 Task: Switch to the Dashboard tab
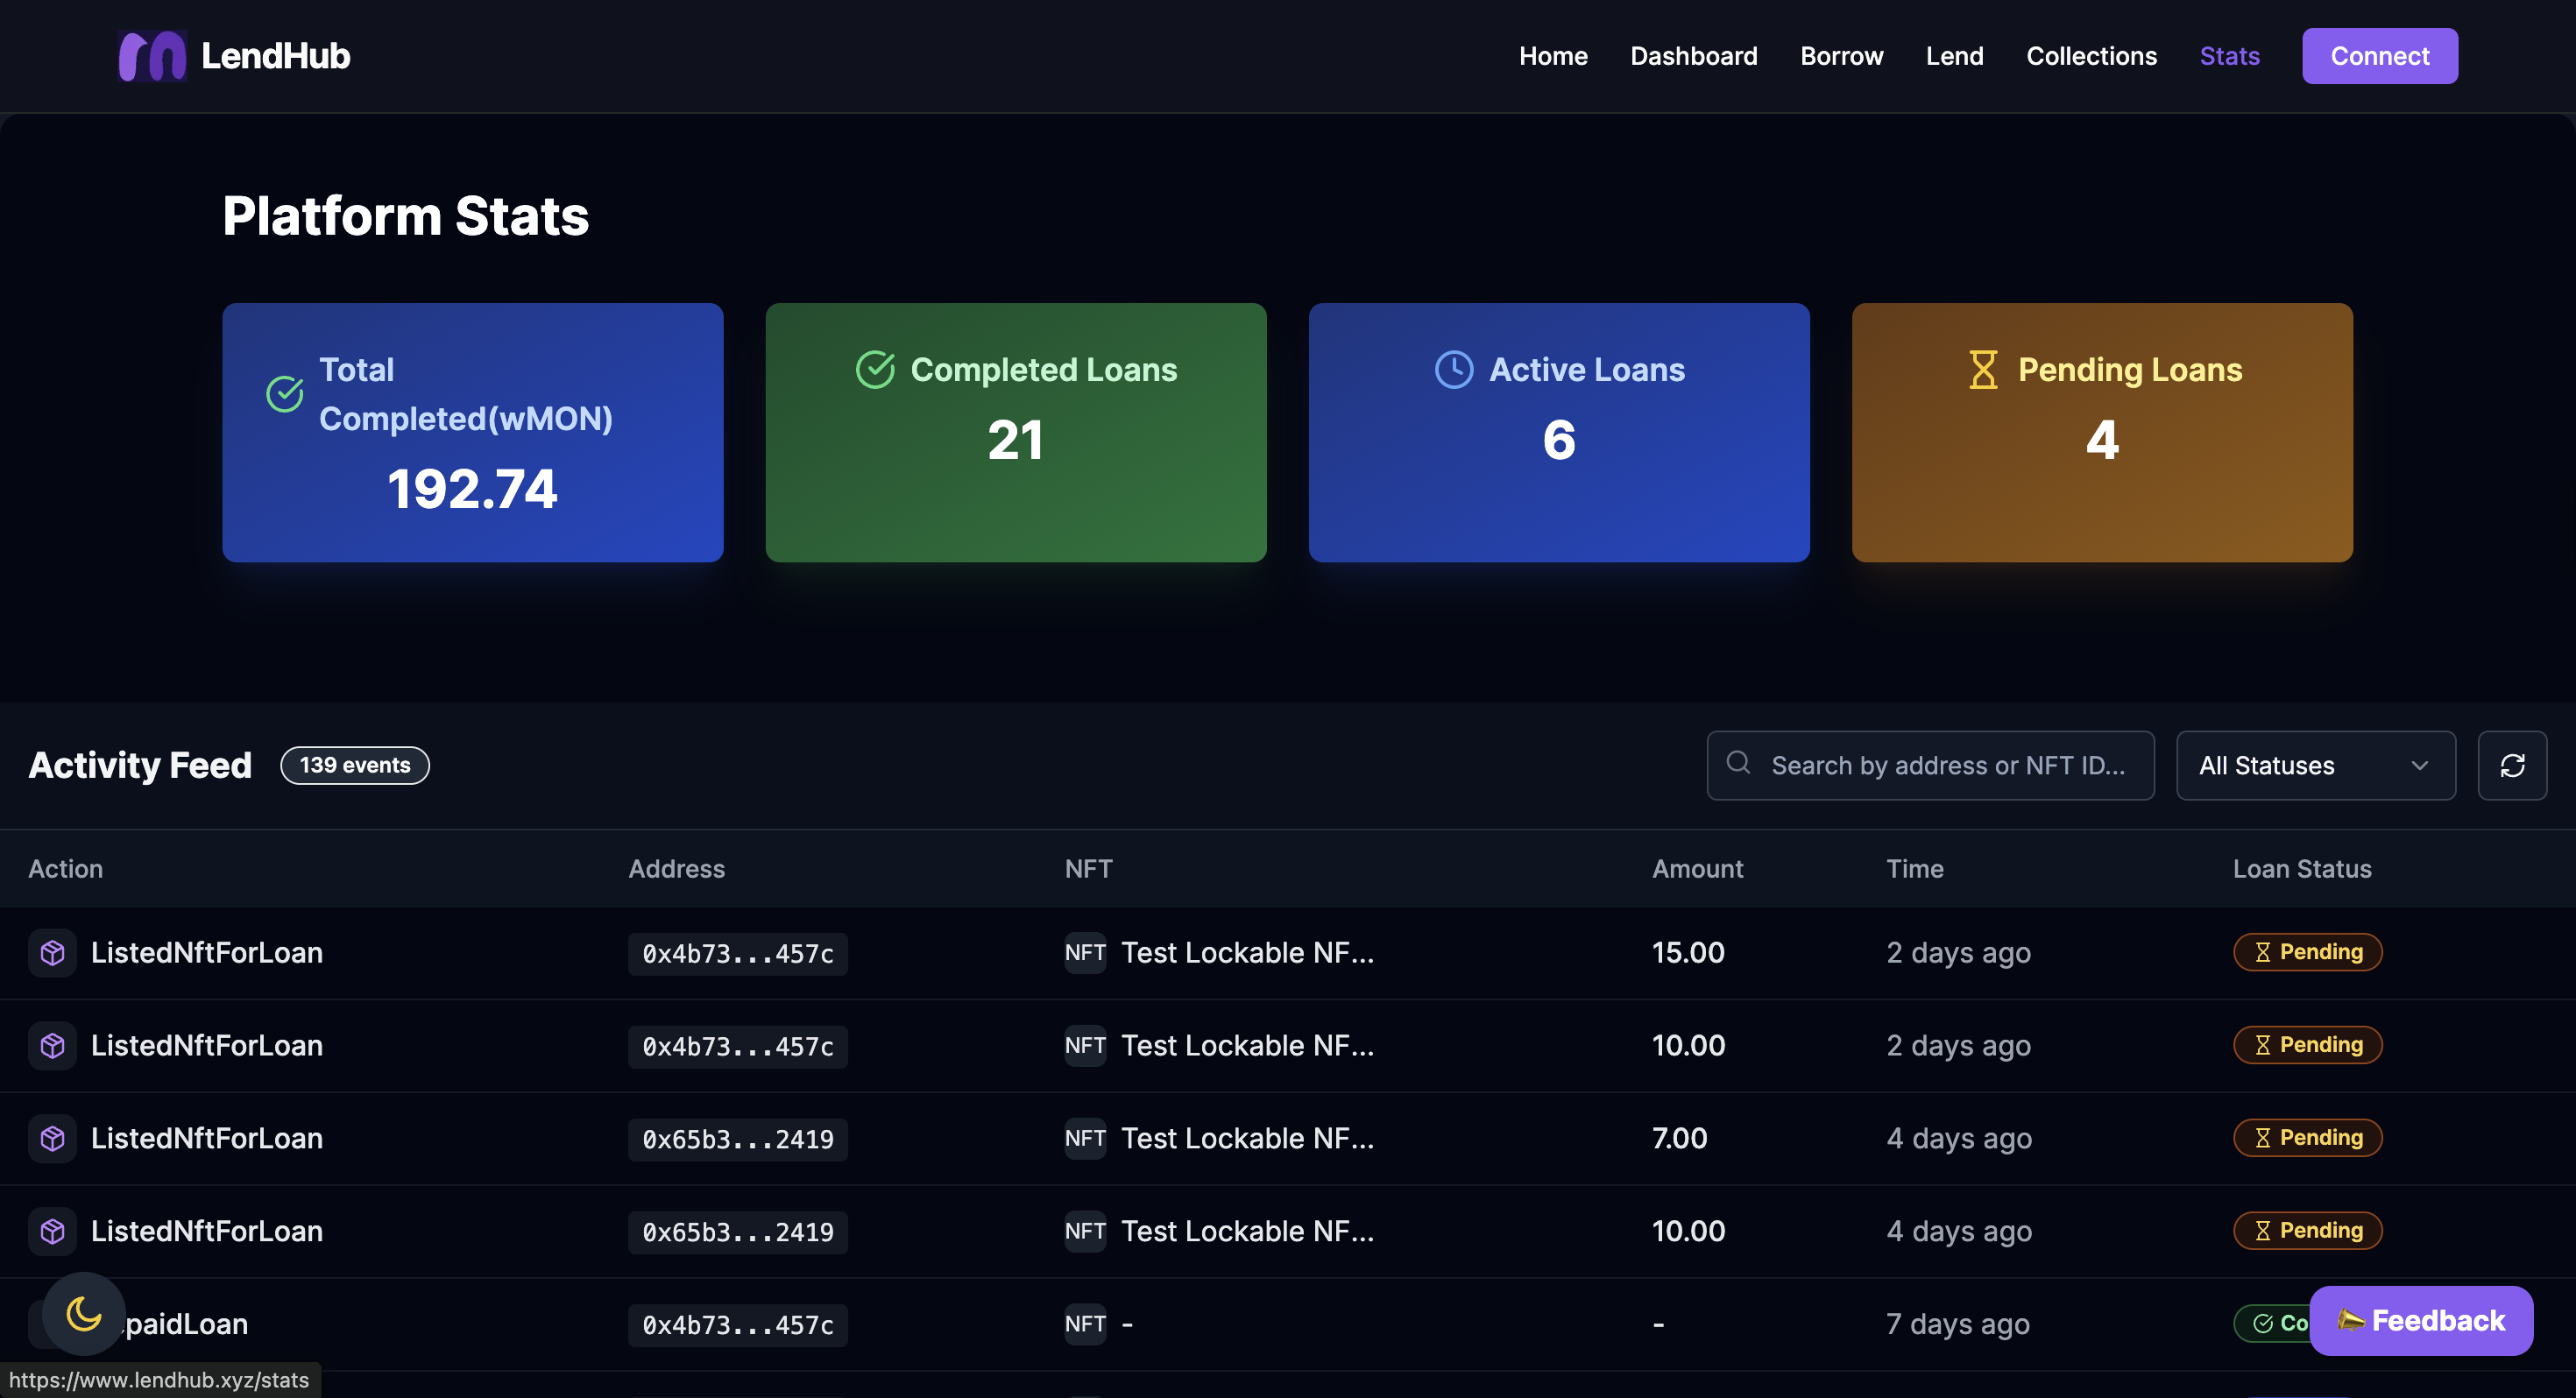tap(1693, 56)
